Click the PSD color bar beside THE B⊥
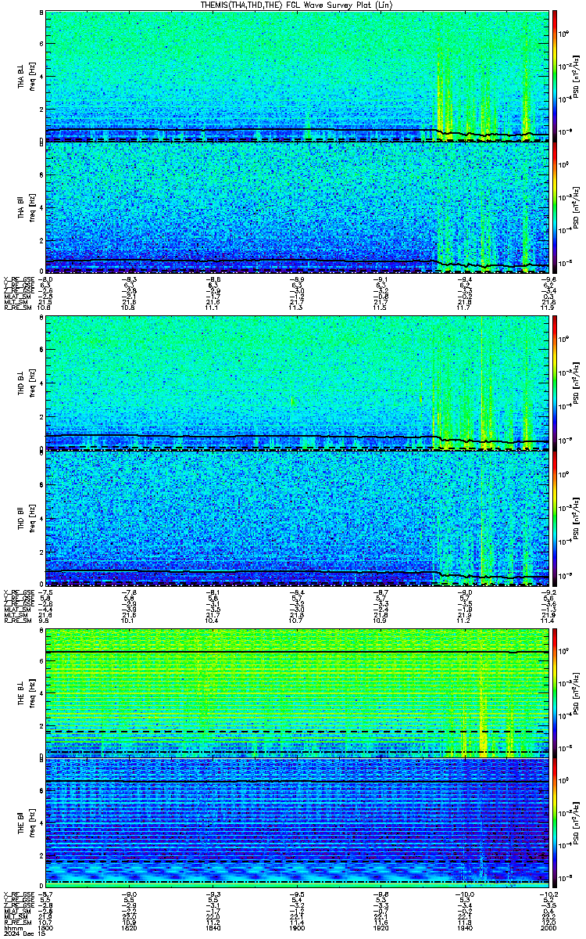 [x=556, y=693]
